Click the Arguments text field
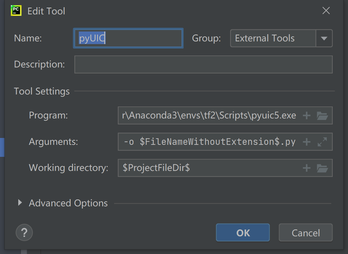The height and width of the screenshot is (254, 348). point(209,142)
